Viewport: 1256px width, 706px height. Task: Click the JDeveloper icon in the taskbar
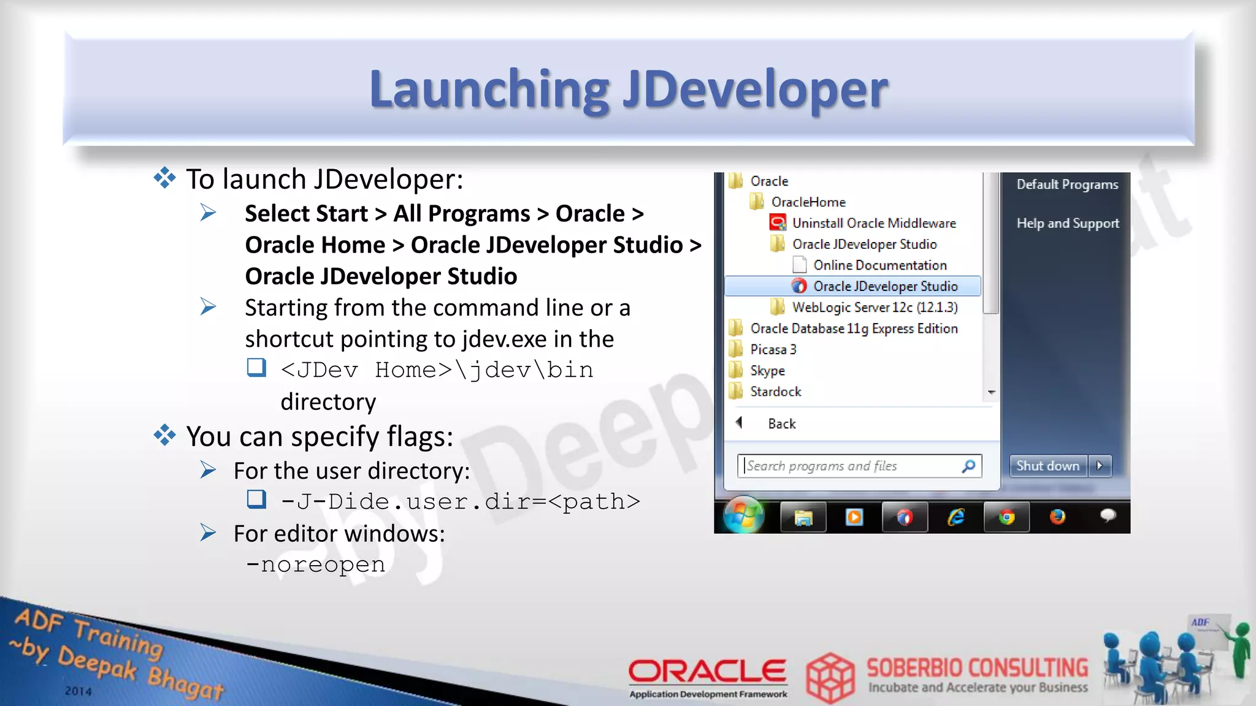pos(905,518)
